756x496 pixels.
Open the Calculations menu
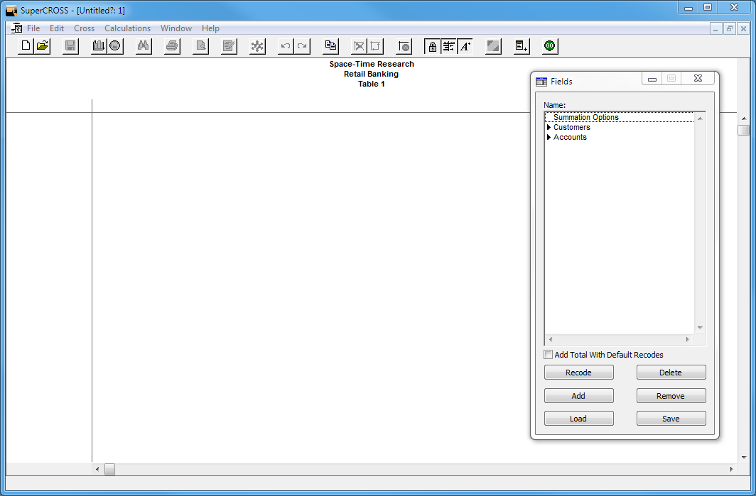(127, 28)
